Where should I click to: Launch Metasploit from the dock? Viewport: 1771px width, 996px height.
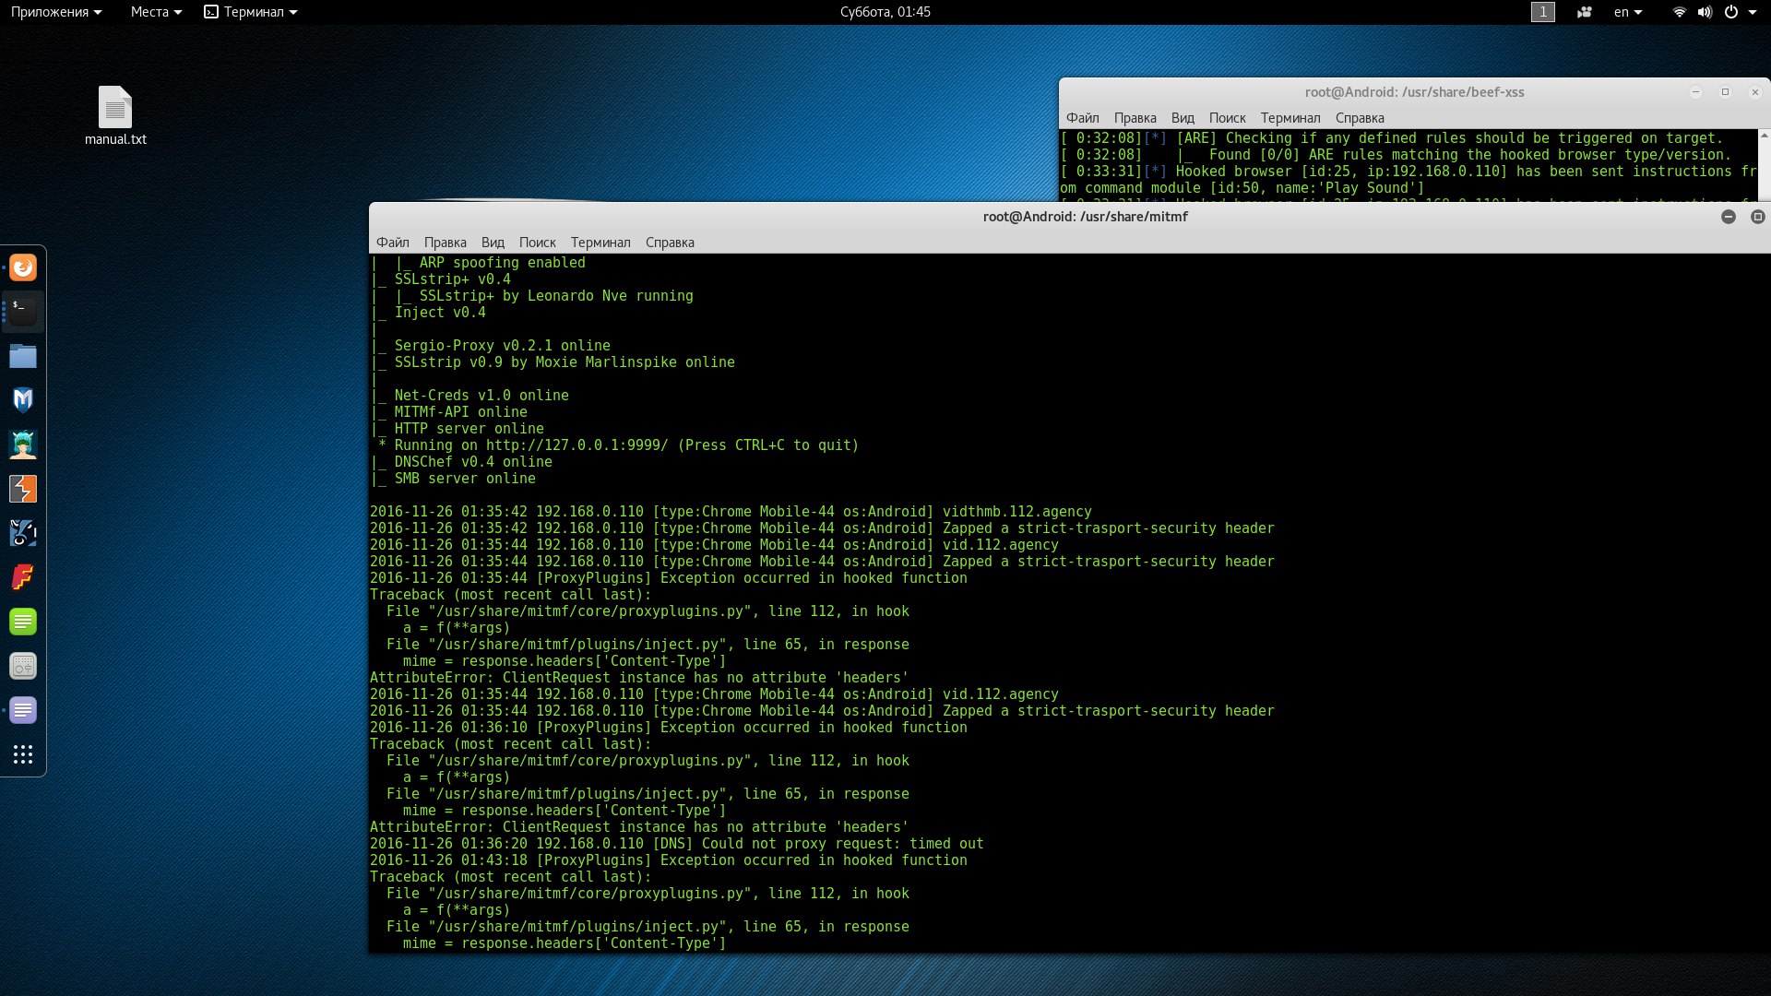pyautogui.click(x=23, y=400)
